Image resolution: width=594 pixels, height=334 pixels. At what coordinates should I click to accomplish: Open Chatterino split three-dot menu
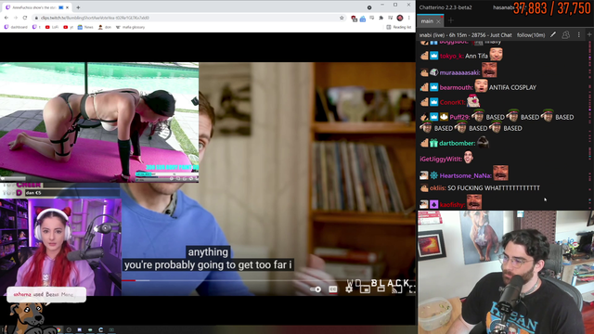coord(578,35)
